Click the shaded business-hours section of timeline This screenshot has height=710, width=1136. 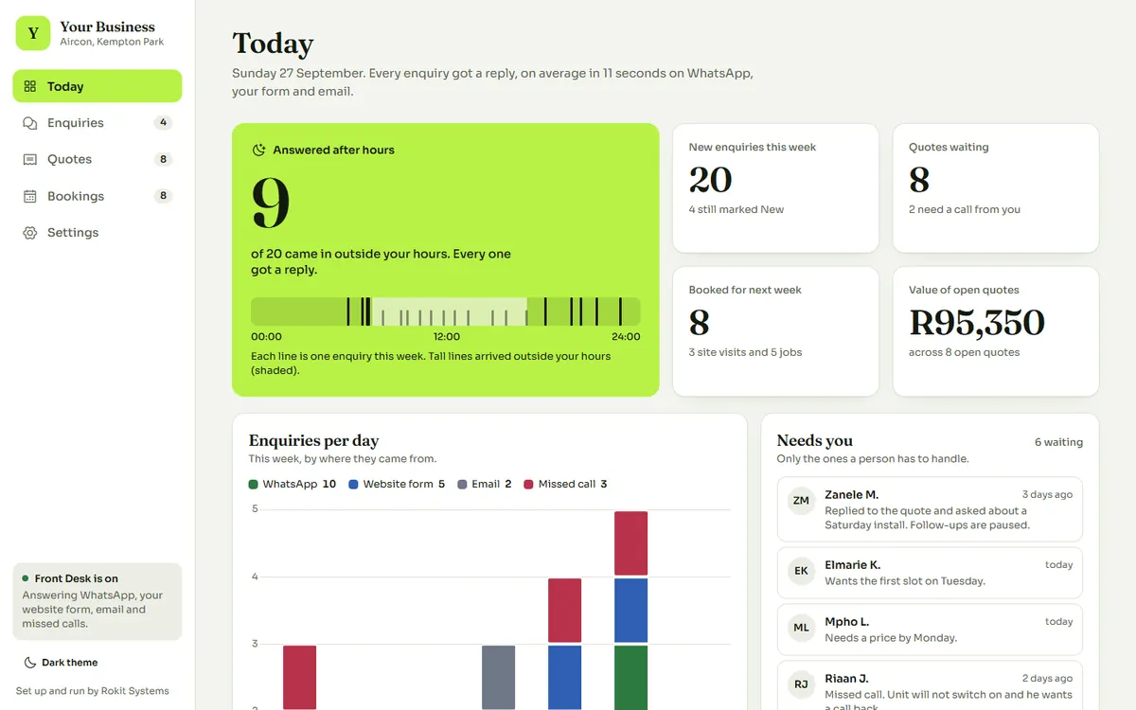coord(449,311)
